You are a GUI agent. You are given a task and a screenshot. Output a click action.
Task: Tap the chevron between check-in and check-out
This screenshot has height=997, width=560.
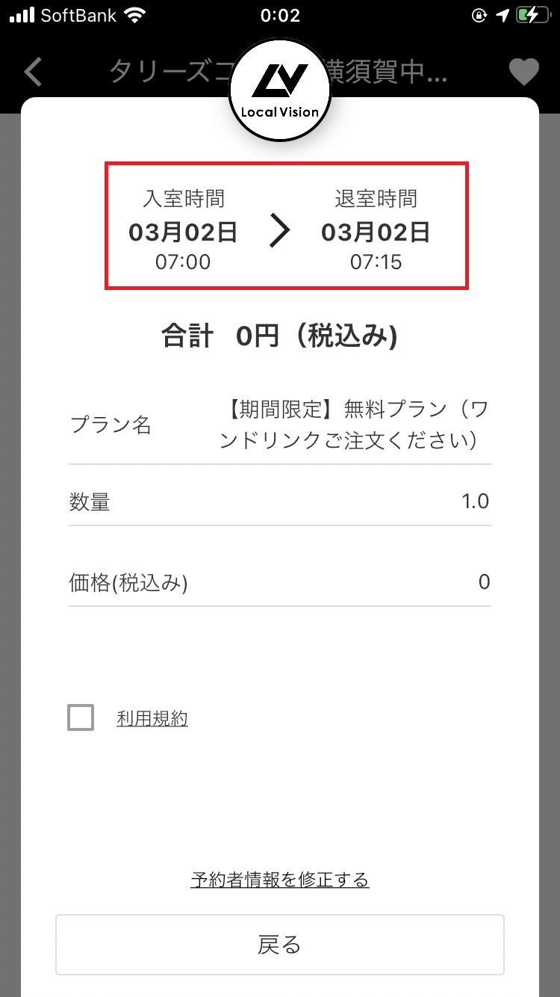tap(279, 232)
